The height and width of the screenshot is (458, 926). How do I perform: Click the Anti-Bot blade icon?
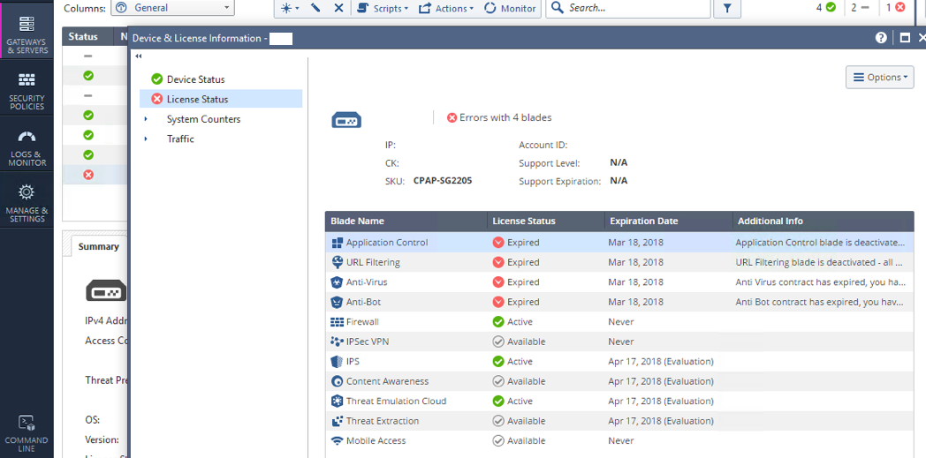(x=338, y=302)
